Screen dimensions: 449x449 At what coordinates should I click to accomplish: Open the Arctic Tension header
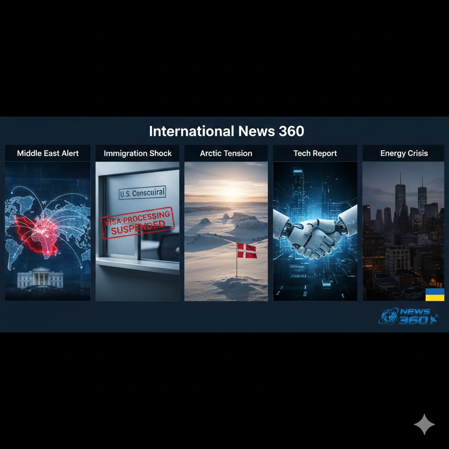(x=226, y=153)
